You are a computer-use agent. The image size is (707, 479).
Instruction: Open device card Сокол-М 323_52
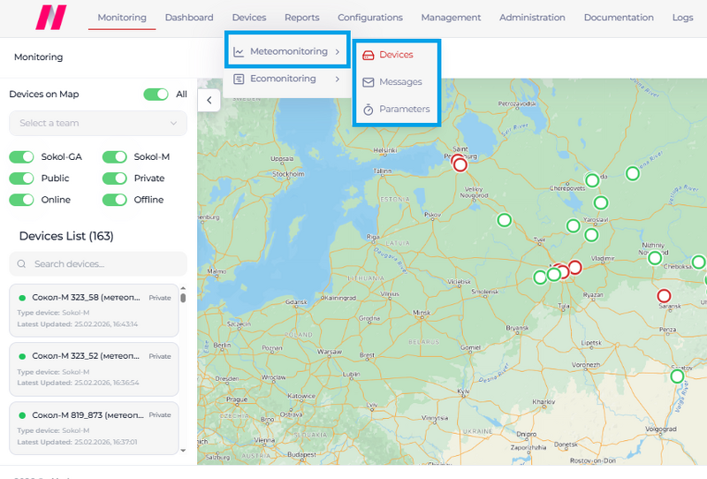(x=94, y=369)
